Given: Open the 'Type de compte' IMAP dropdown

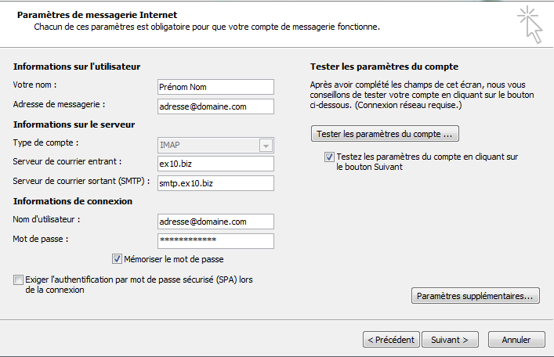Looking at the screenshot, I should click(215, 146).
